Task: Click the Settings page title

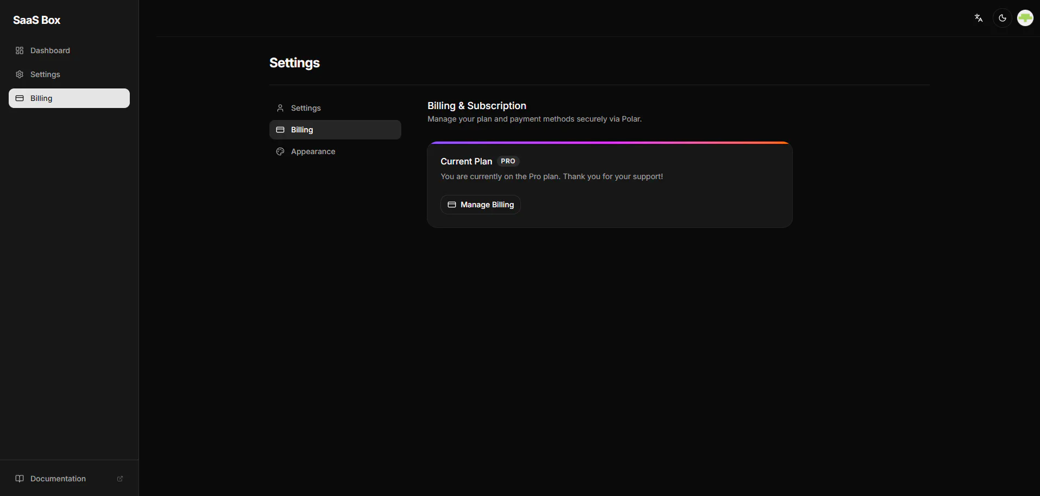Action: (x=294, y=63)
